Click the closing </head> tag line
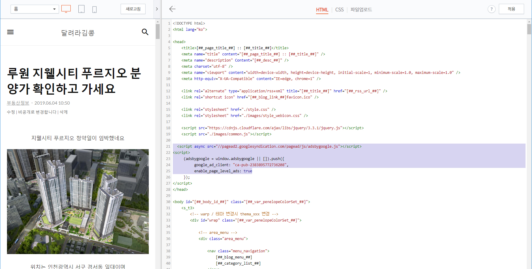 click(180, 189)
